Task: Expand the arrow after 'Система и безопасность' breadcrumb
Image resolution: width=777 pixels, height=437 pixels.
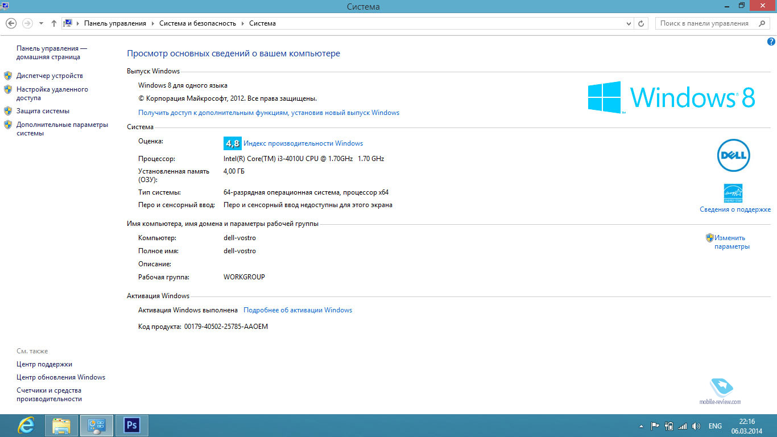Action: (x=242, y=24)
